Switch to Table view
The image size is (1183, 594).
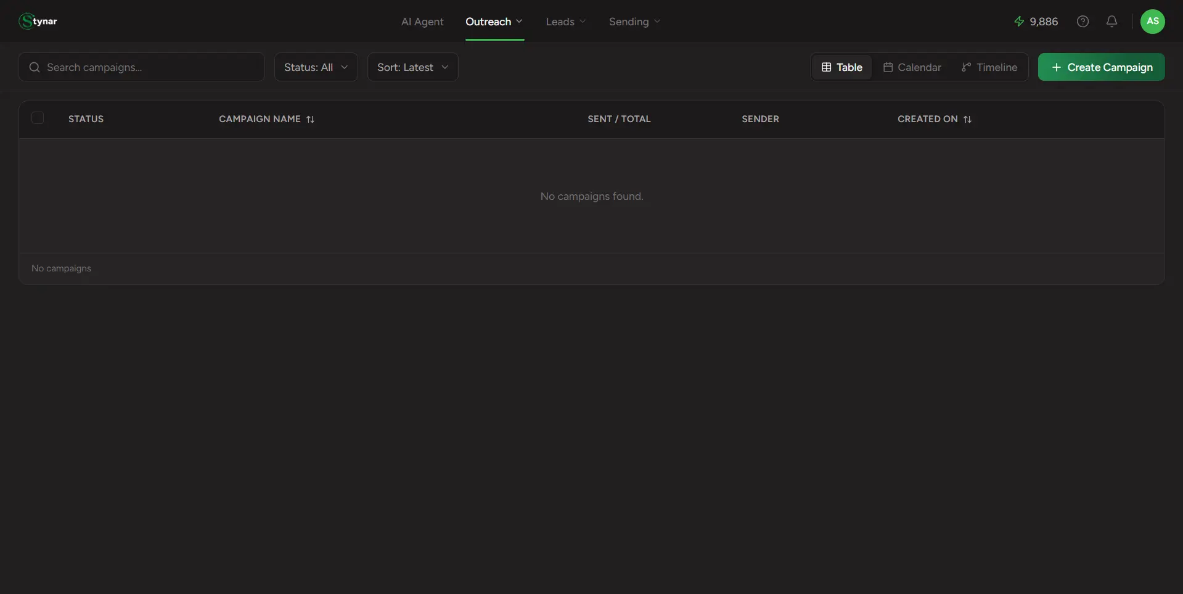[841, 67]
